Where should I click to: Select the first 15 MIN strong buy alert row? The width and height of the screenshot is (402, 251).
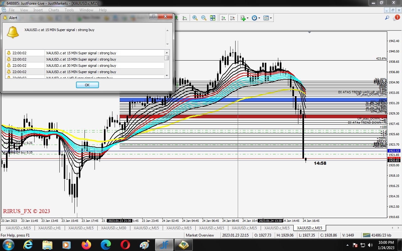pyautogui.click(x=85, y=53)
